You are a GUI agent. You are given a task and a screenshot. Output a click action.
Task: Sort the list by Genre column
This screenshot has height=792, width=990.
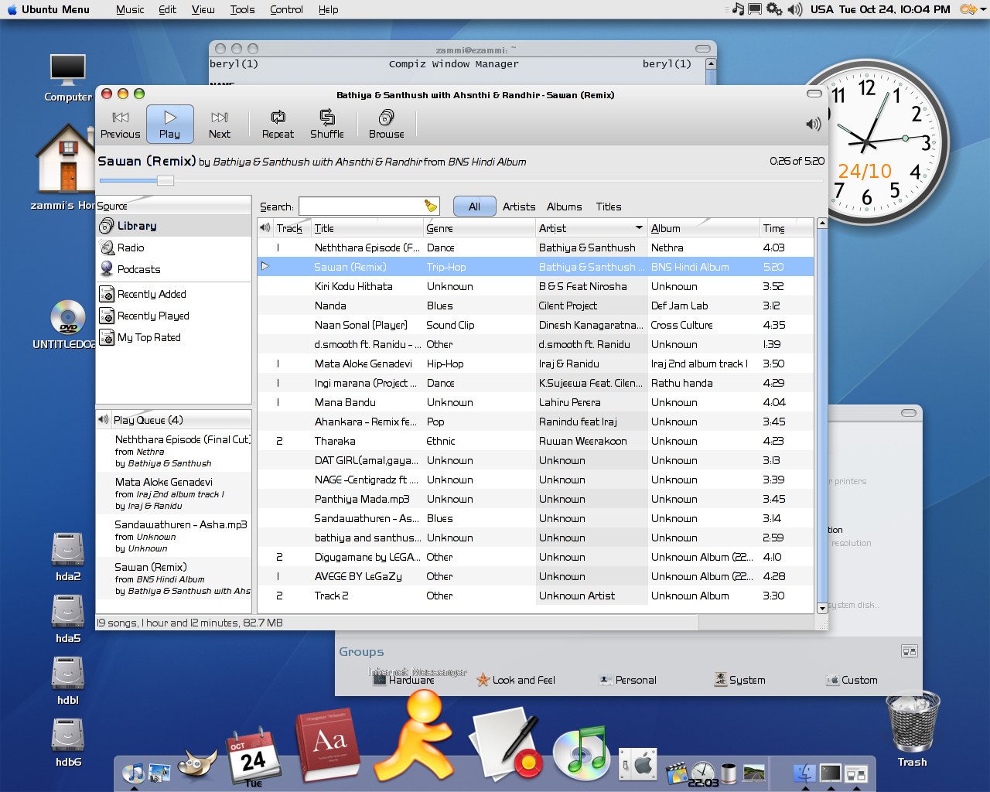point(479,228)
